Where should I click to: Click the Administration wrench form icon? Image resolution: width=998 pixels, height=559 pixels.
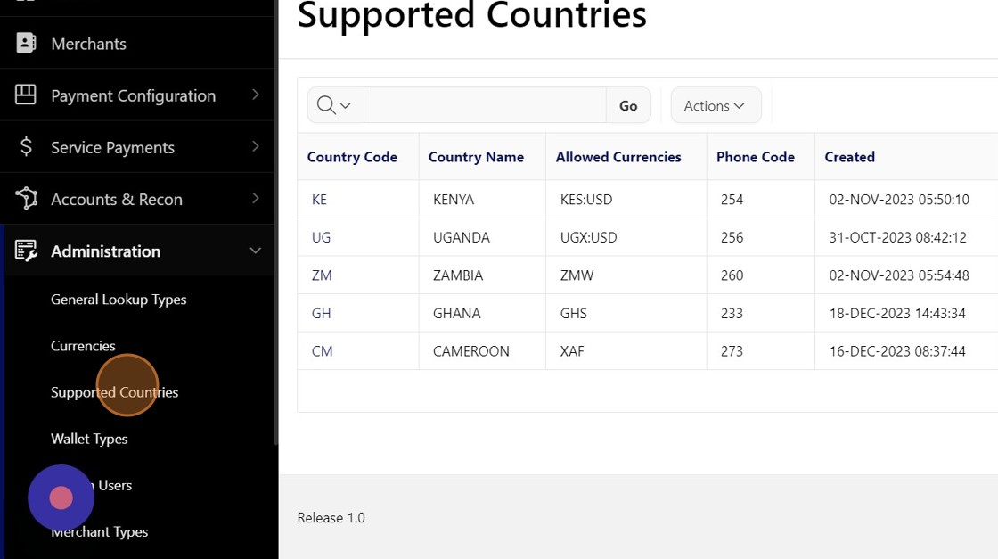pyautogui.click(x=26, y=251)
